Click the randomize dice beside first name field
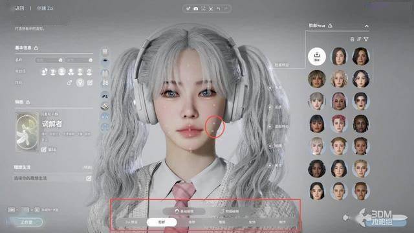 (x=60, y=60)
